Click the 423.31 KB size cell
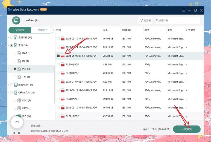This screenshot has width=211, height=142. coord(108,73)
